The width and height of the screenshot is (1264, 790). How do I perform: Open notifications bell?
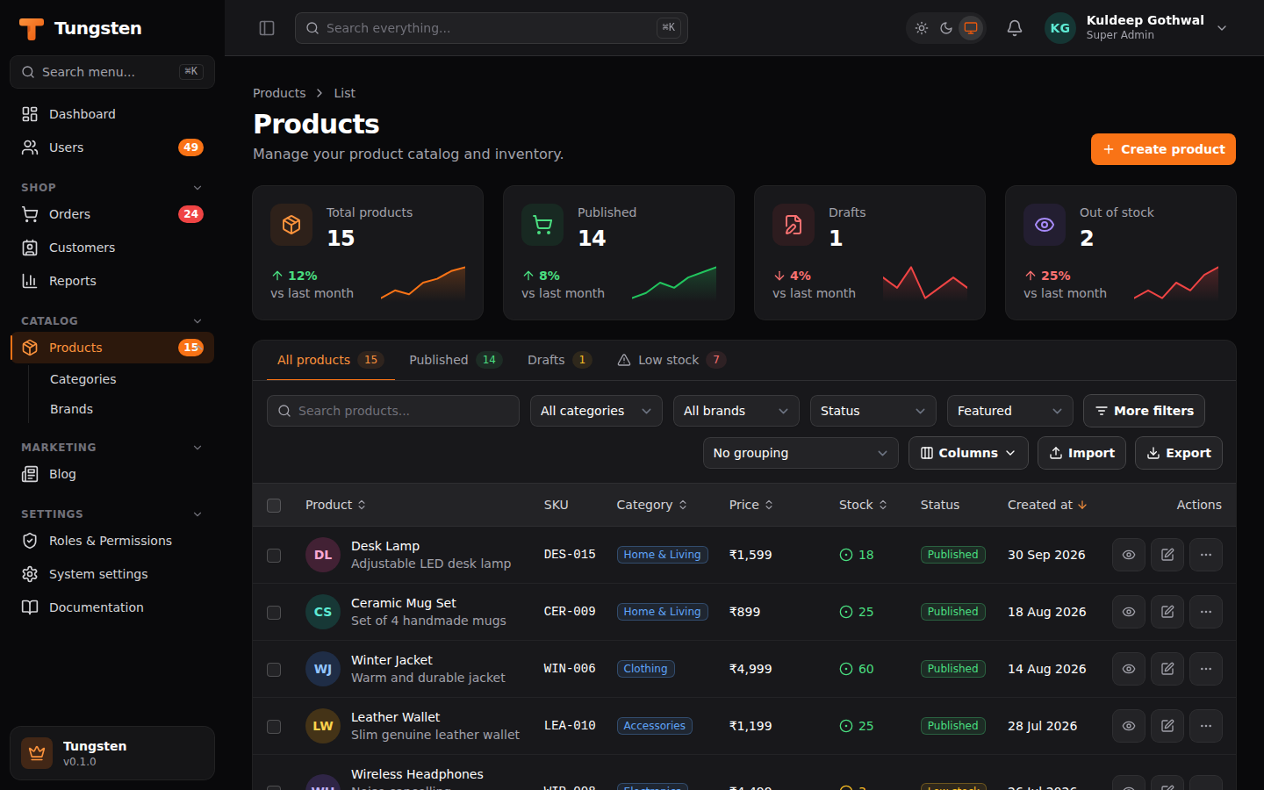pos(1015,28)
